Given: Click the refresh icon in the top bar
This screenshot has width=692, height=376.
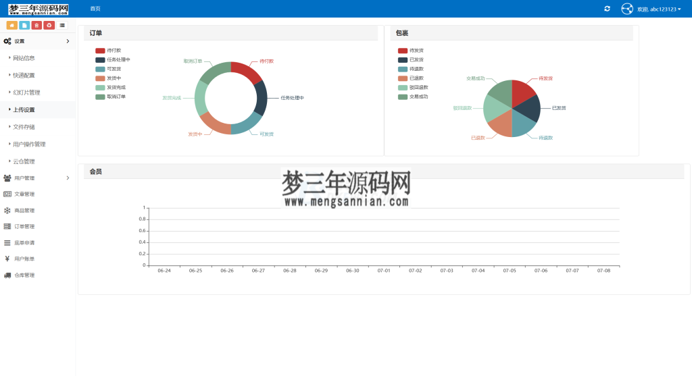Looking at the screenshot, I should tap(608, 8).
